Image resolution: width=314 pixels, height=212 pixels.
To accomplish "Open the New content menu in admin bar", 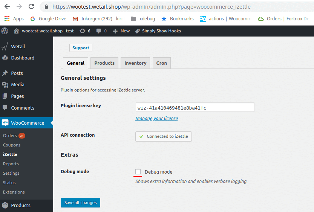I will click(x=121, y=31).
